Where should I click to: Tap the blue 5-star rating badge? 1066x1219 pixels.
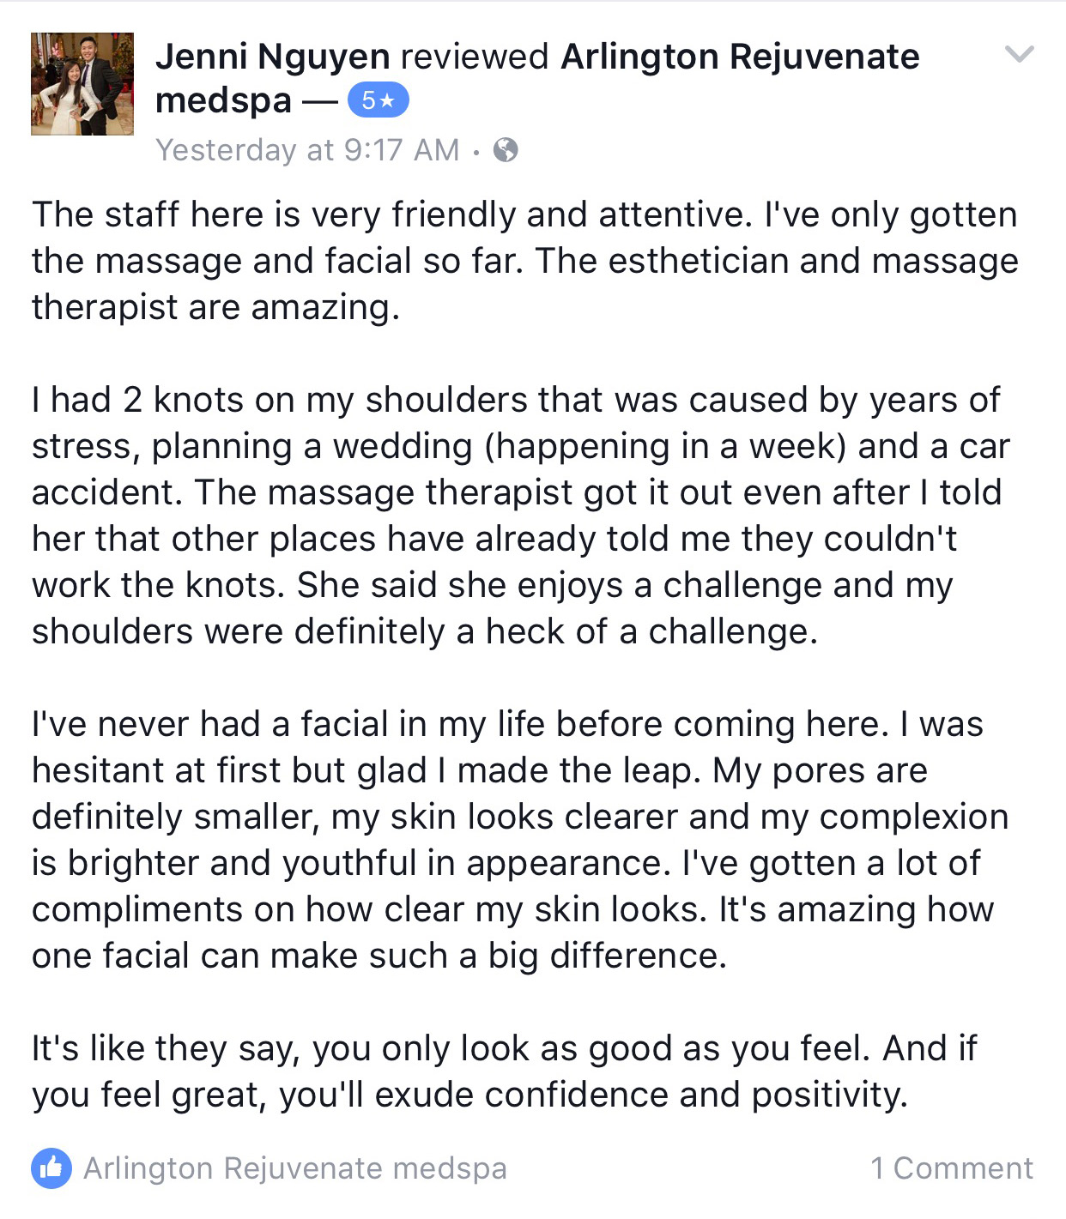[x=378, y=100]
